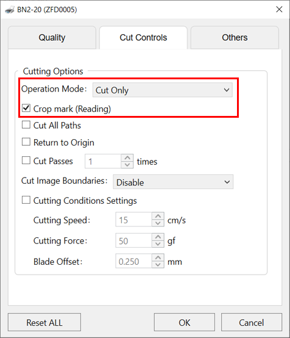The image size is (290, 338).
Task: Decrease Blade Offset with down arrow
Action: [x=158, y=265]
